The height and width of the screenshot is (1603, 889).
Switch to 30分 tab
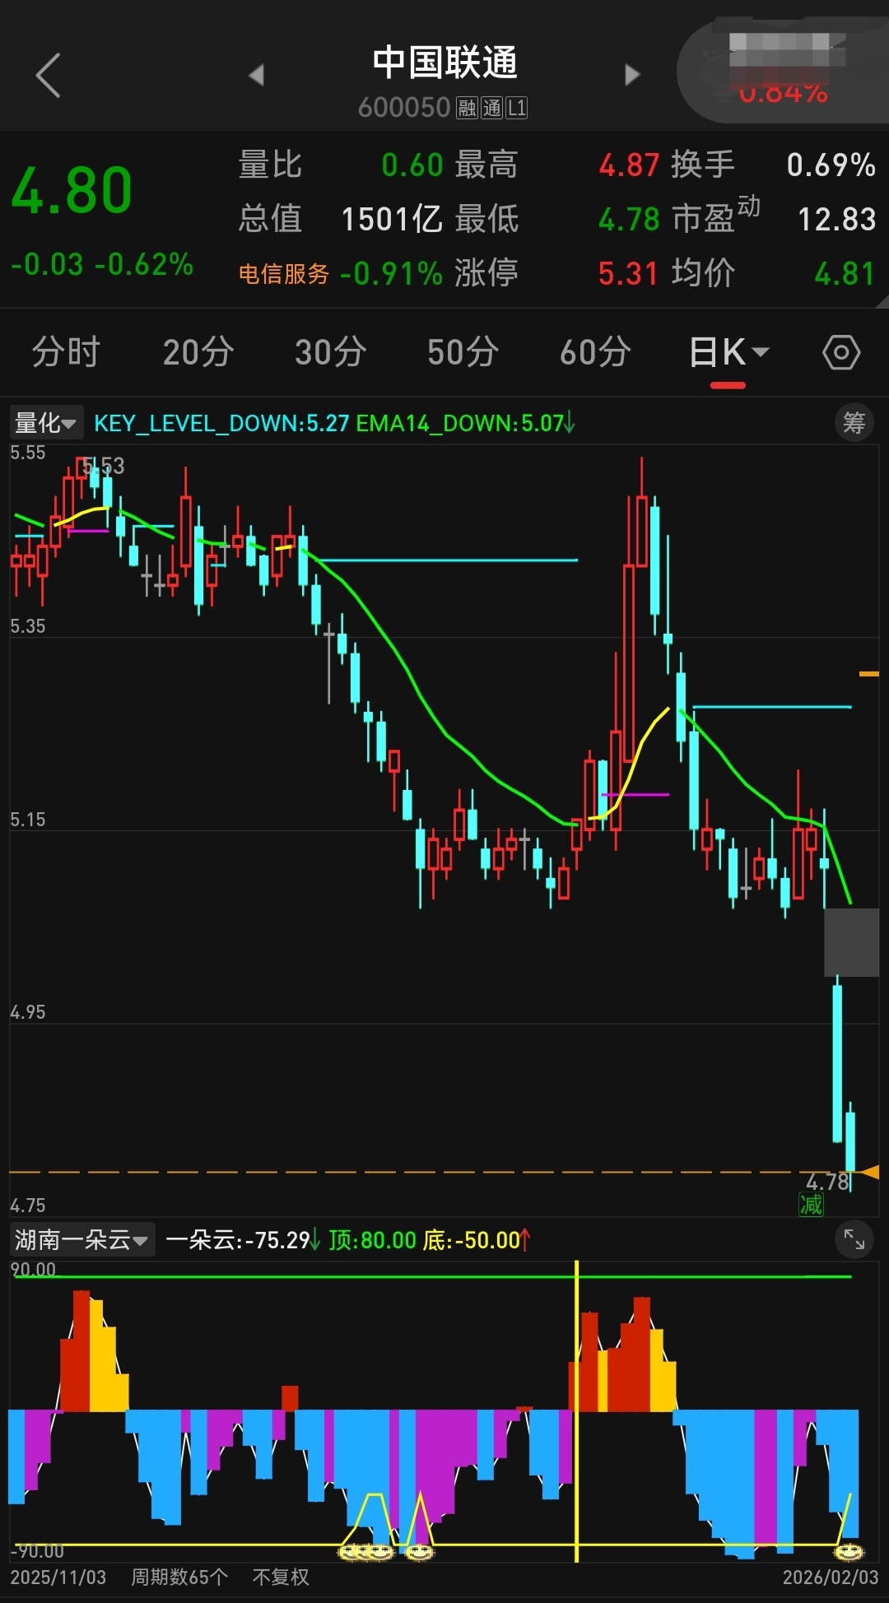click(331, 353)
